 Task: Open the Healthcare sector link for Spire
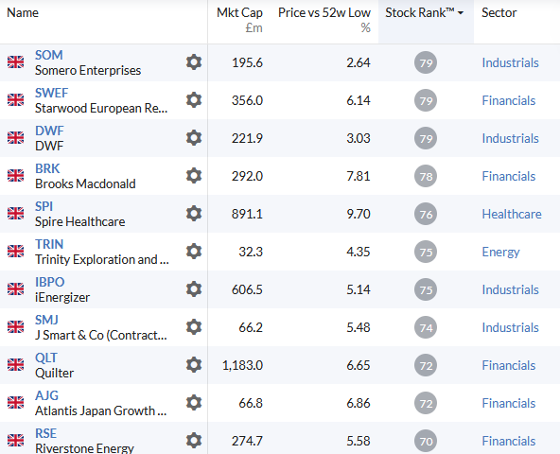point(512,214)
